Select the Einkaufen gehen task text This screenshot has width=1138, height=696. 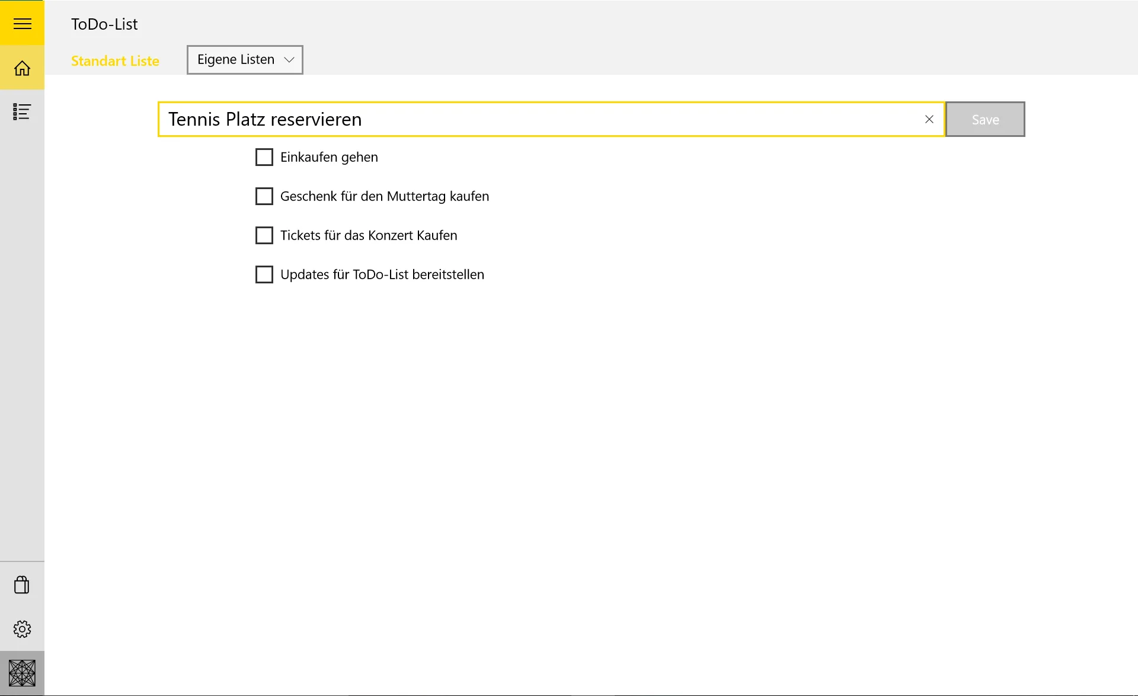click(329, 157)
